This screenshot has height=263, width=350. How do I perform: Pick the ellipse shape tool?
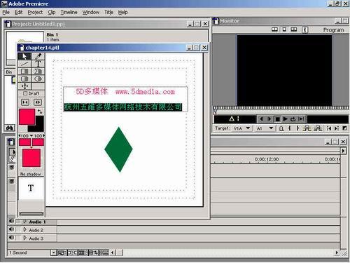tap(38, 79)
